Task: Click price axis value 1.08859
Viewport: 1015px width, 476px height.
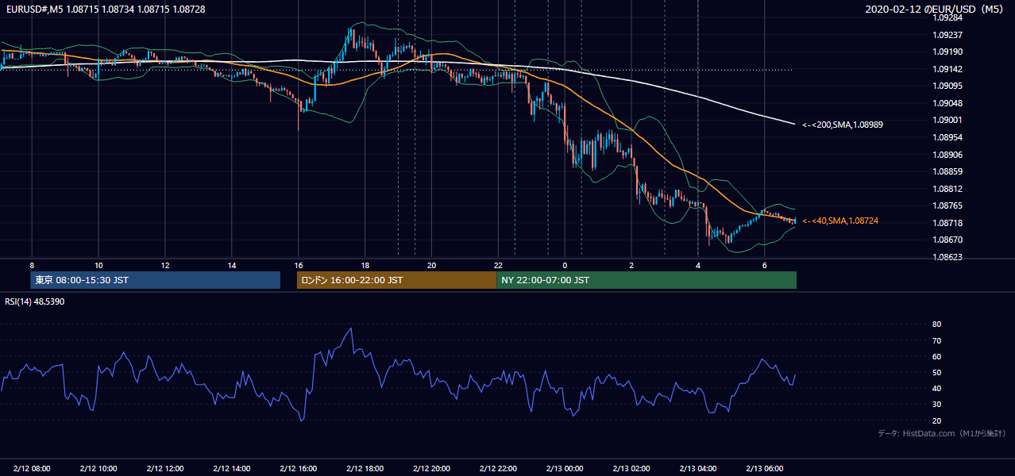Action: 947,171
